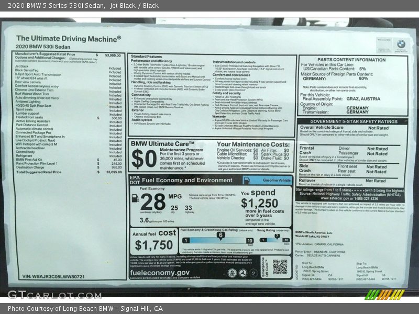Click the third circular agency emblem near QR code
Screen dimensions: 419x314
click(x=253, y=273)
